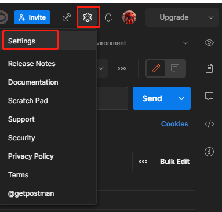Click the Upgrade button
This screenshot has height=212, width=222.
(x=174, y=17)
